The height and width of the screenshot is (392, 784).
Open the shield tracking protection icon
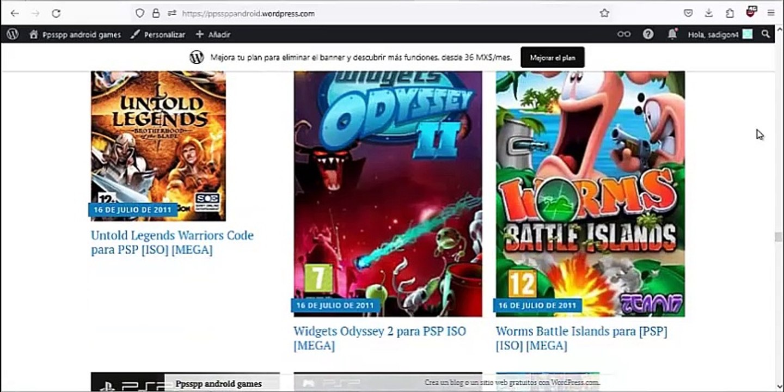[x=140, y=13]
